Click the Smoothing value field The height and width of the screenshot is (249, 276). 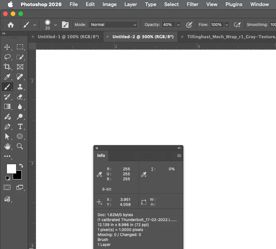tap(273, 25)
